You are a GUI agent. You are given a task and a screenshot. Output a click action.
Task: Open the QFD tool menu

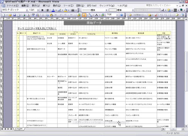click(92, 6)
